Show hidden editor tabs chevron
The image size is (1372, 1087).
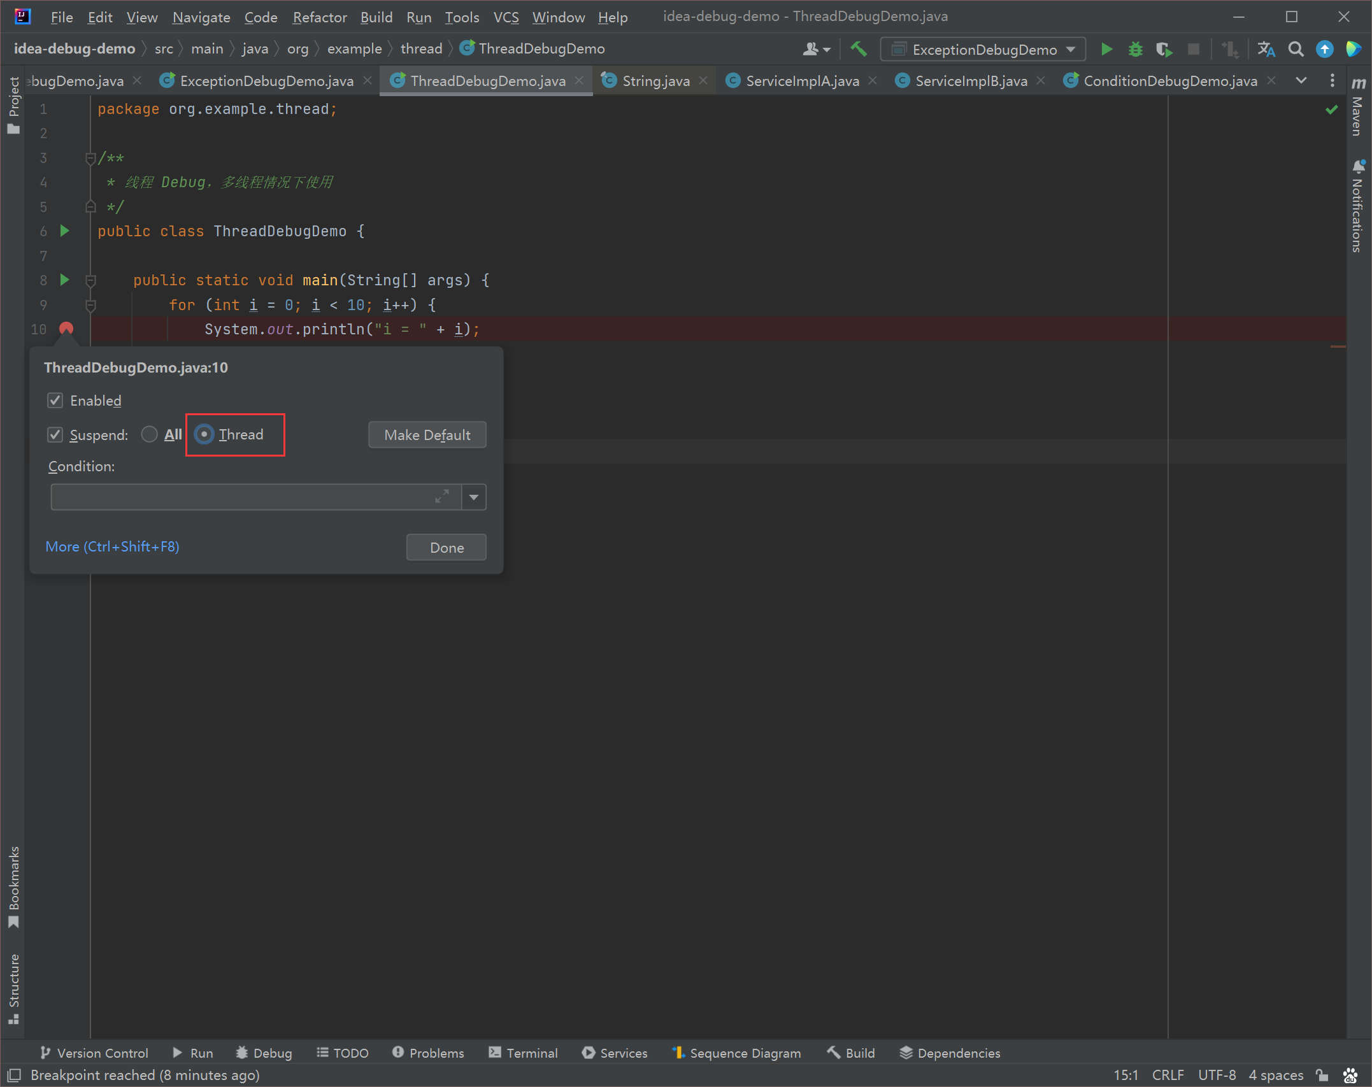[x=1301, y=80]
